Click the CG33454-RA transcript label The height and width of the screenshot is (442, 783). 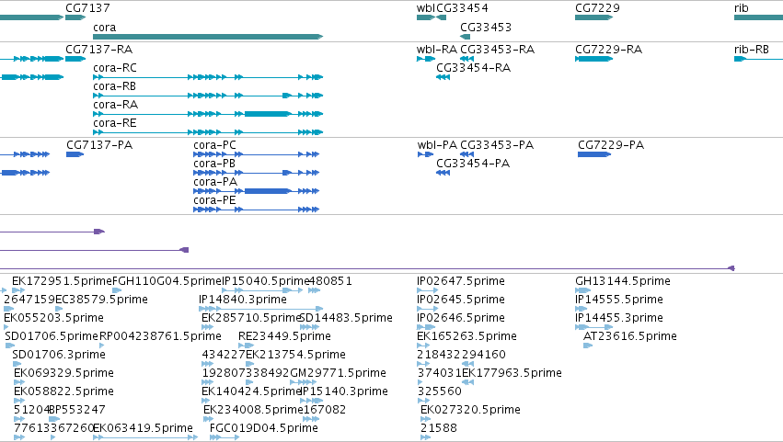pos(474,68)
